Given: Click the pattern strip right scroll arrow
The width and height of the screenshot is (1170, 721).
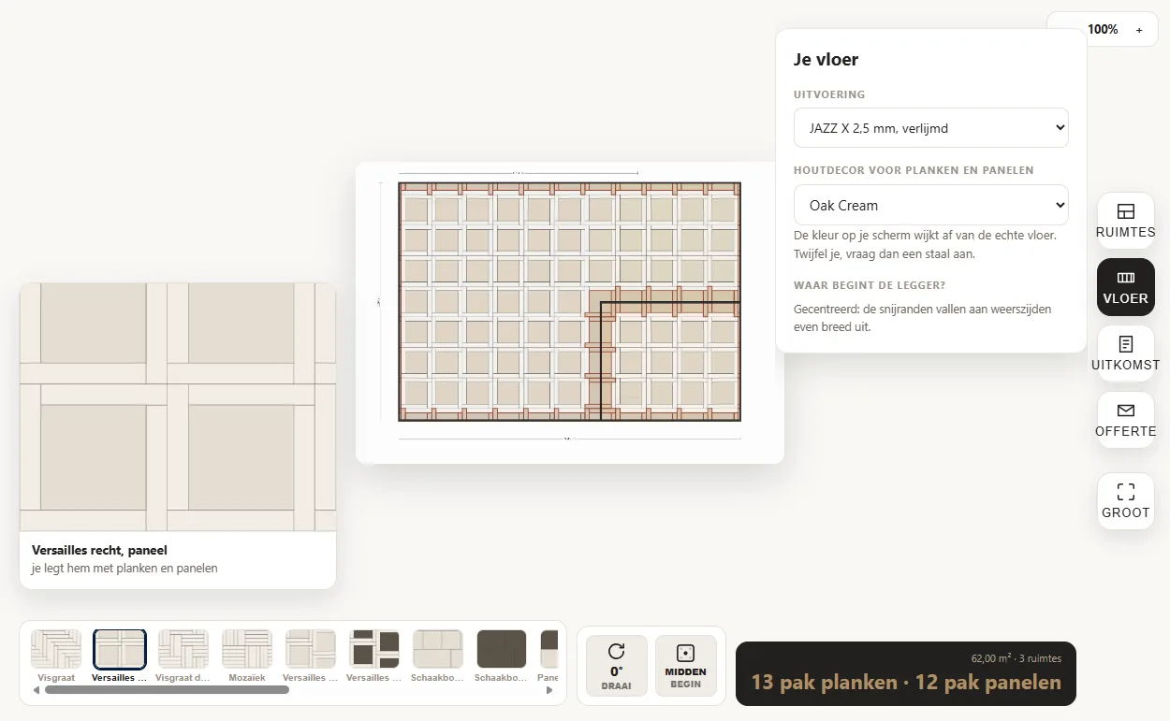Looking at the screenshot, I should click(549, 690).
